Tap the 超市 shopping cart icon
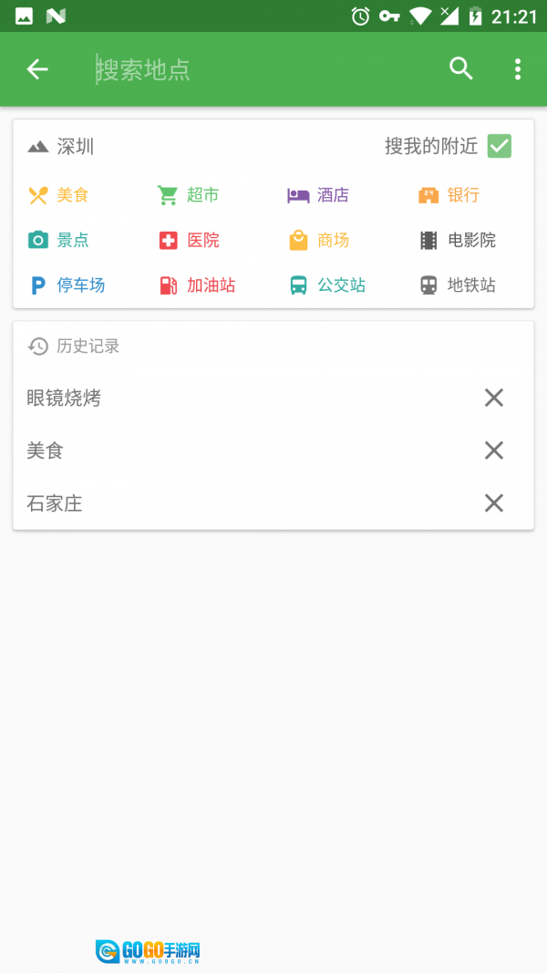 pyautogui.click(x=168, y=195)
